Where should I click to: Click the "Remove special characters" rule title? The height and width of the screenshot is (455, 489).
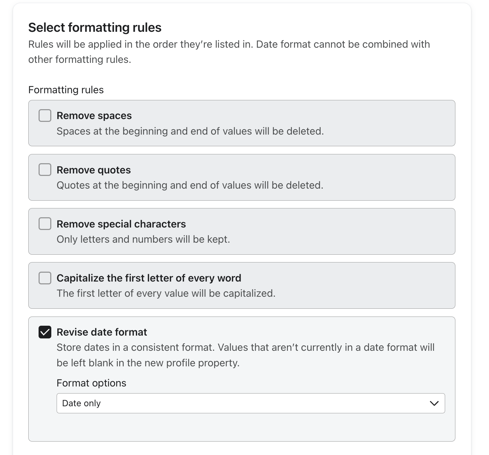tap(121, 224)
